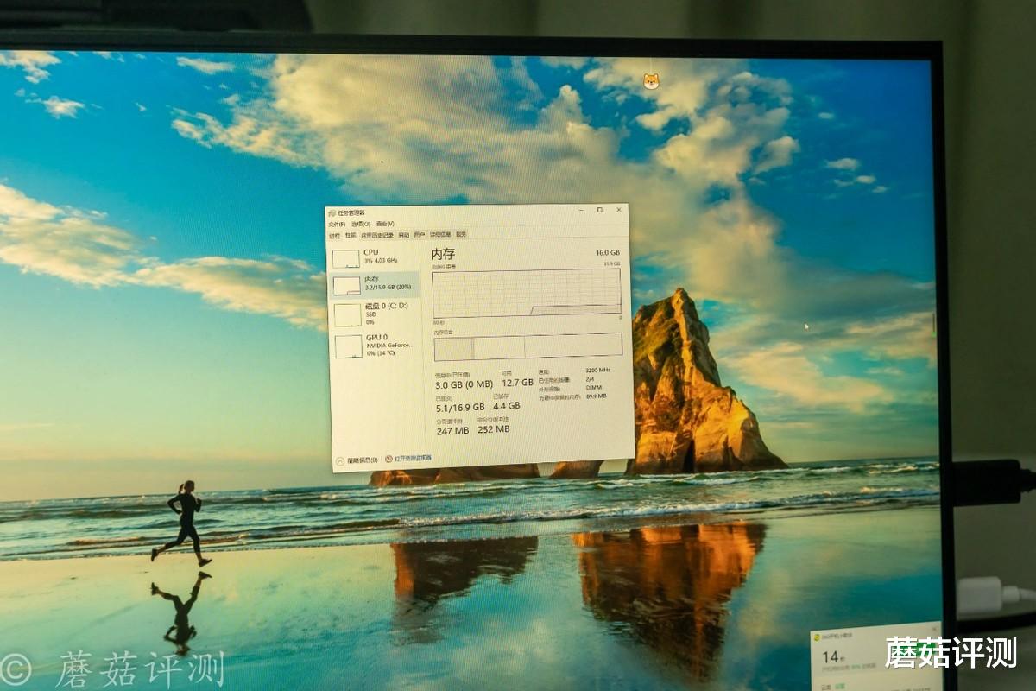
Task: Switch to the 应用历史记录 tab
Action: 377,235
